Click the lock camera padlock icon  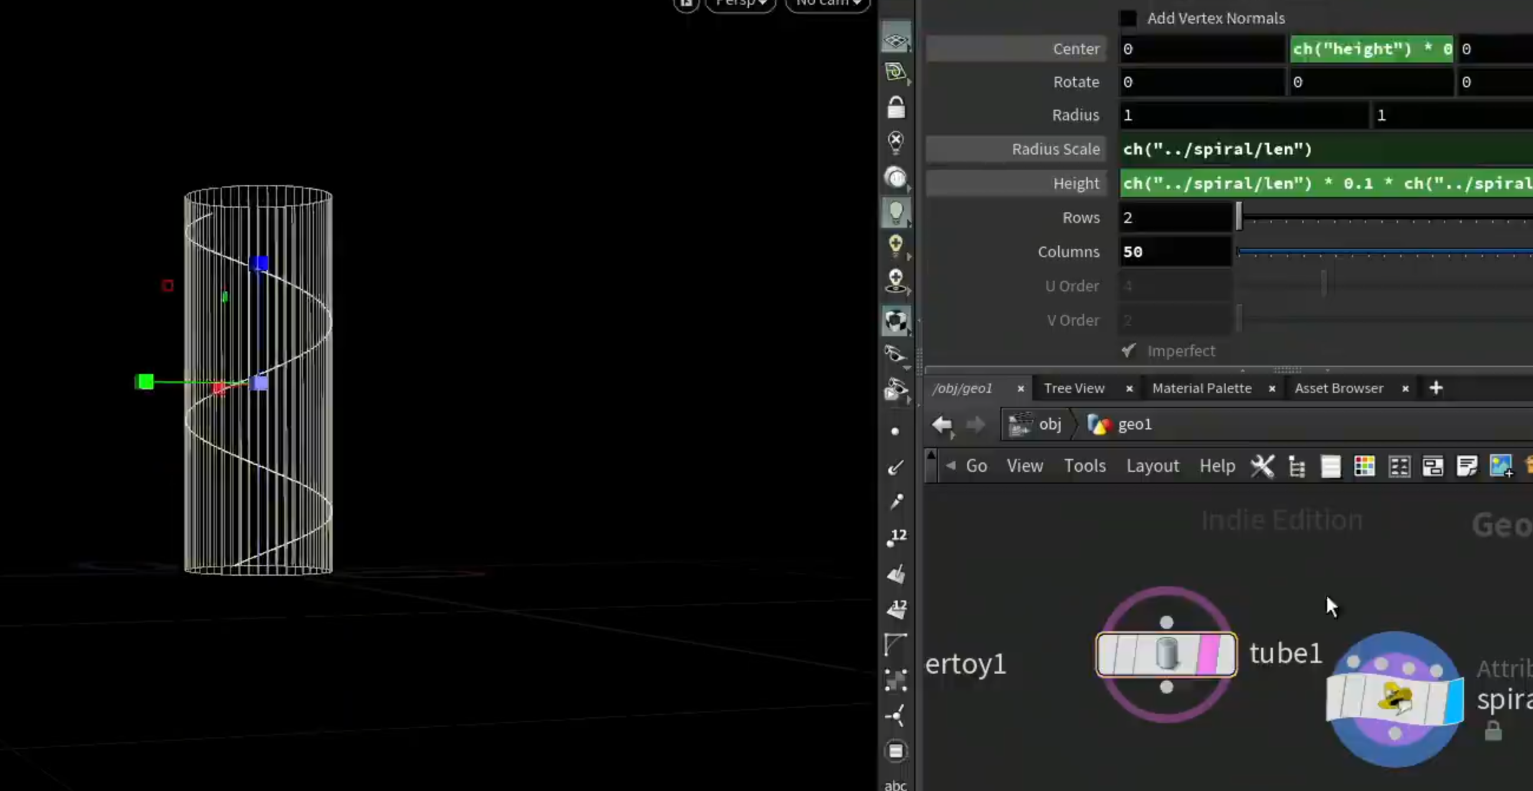tap(895, 108)
